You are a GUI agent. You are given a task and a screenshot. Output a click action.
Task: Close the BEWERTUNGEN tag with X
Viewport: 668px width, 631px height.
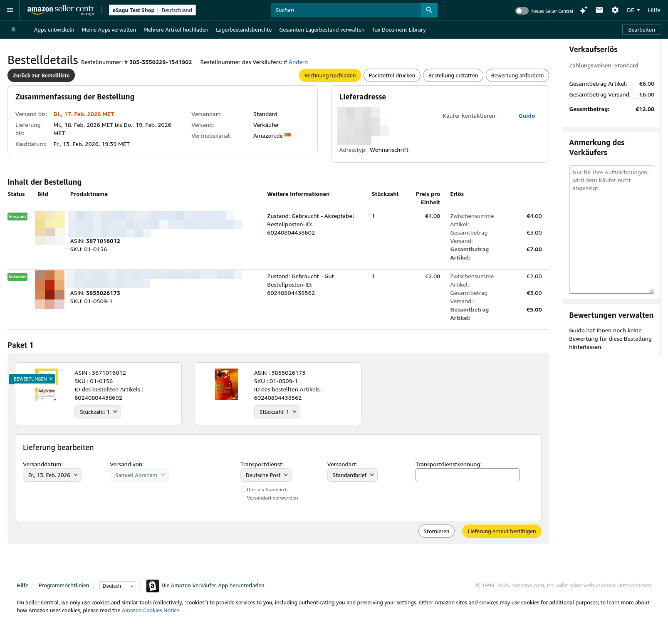(51, 379)
